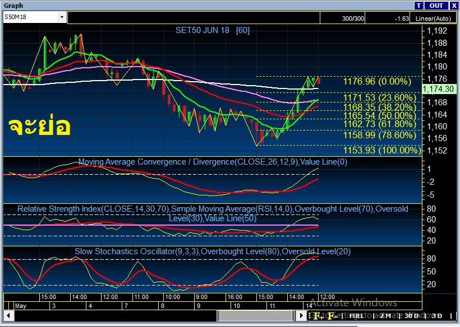The image size is (460, 327).
Task: Click the Slow Stochastics Oscillator title
Action: coord(213,251)
